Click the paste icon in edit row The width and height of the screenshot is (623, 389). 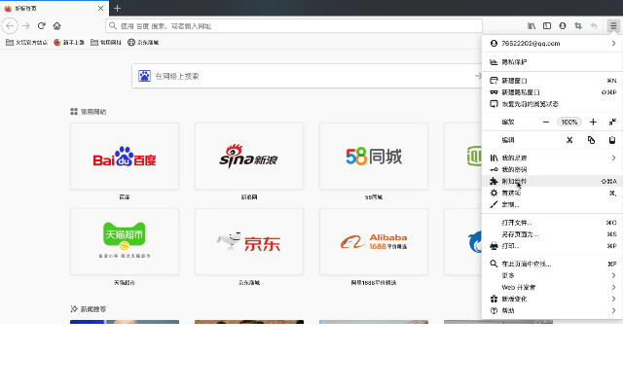[612, 140]
